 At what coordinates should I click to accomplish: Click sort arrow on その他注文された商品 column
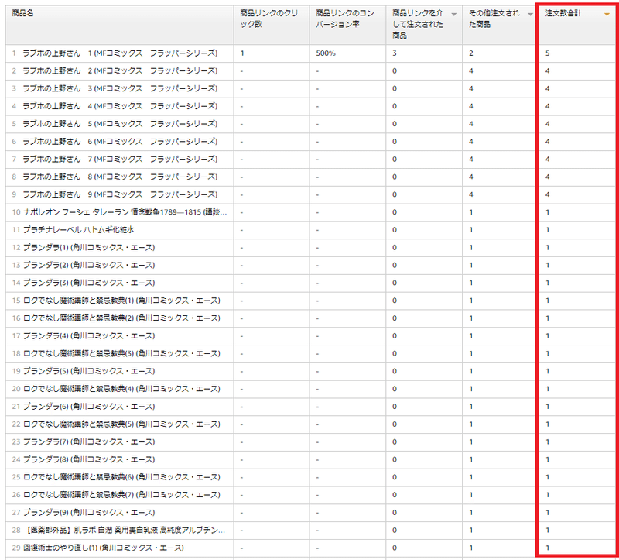coord(530,15)
